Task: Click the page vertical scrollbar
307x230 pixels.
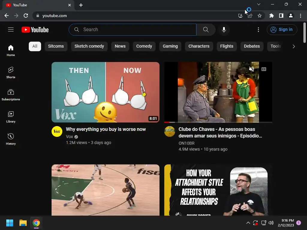Action: coord(305,33)
